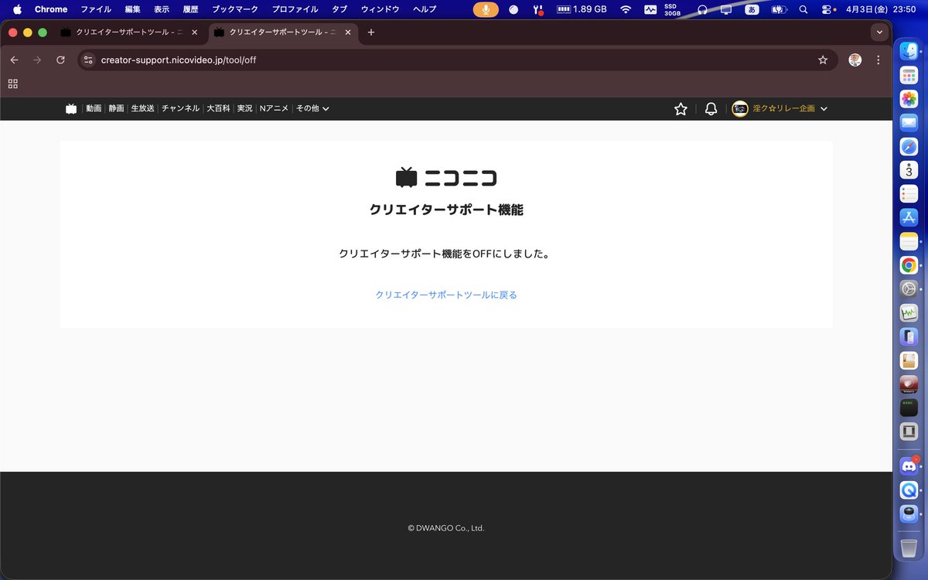
Task: Open Discord from the Dock
Action: point(909,466)
